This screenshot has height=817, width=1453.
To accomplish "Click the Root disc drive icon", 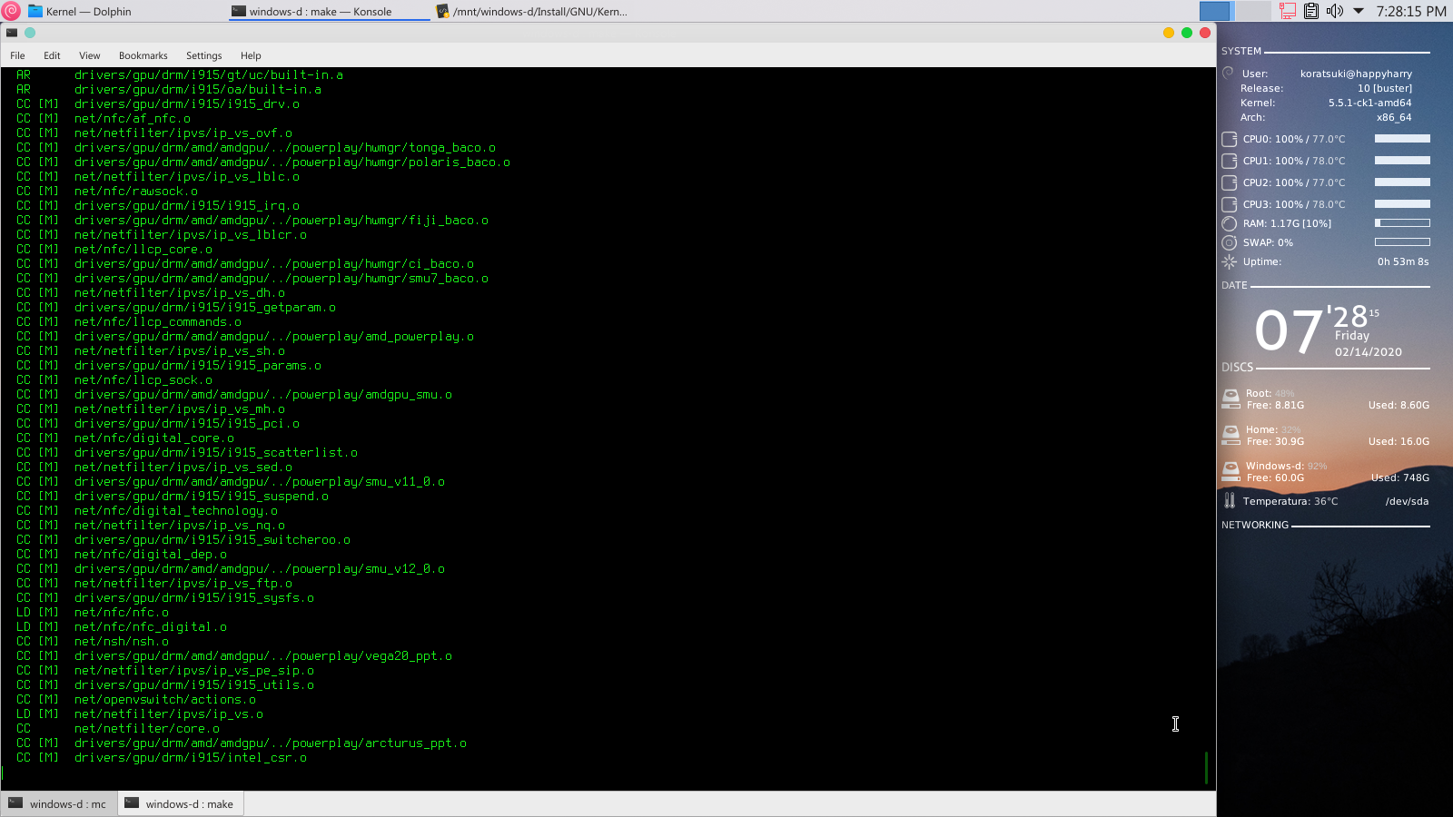I will (1231, 399).
